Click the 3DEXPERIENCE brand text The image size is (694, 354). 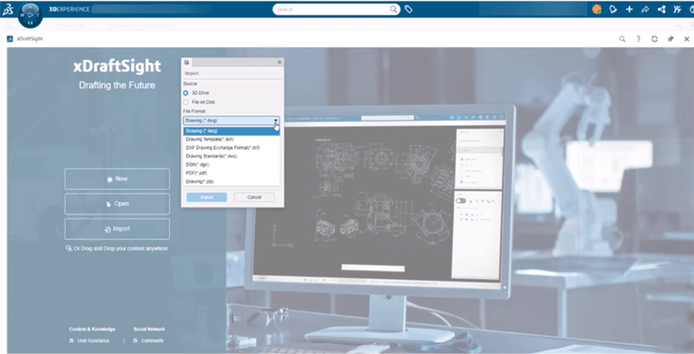(x=69, y=9)
